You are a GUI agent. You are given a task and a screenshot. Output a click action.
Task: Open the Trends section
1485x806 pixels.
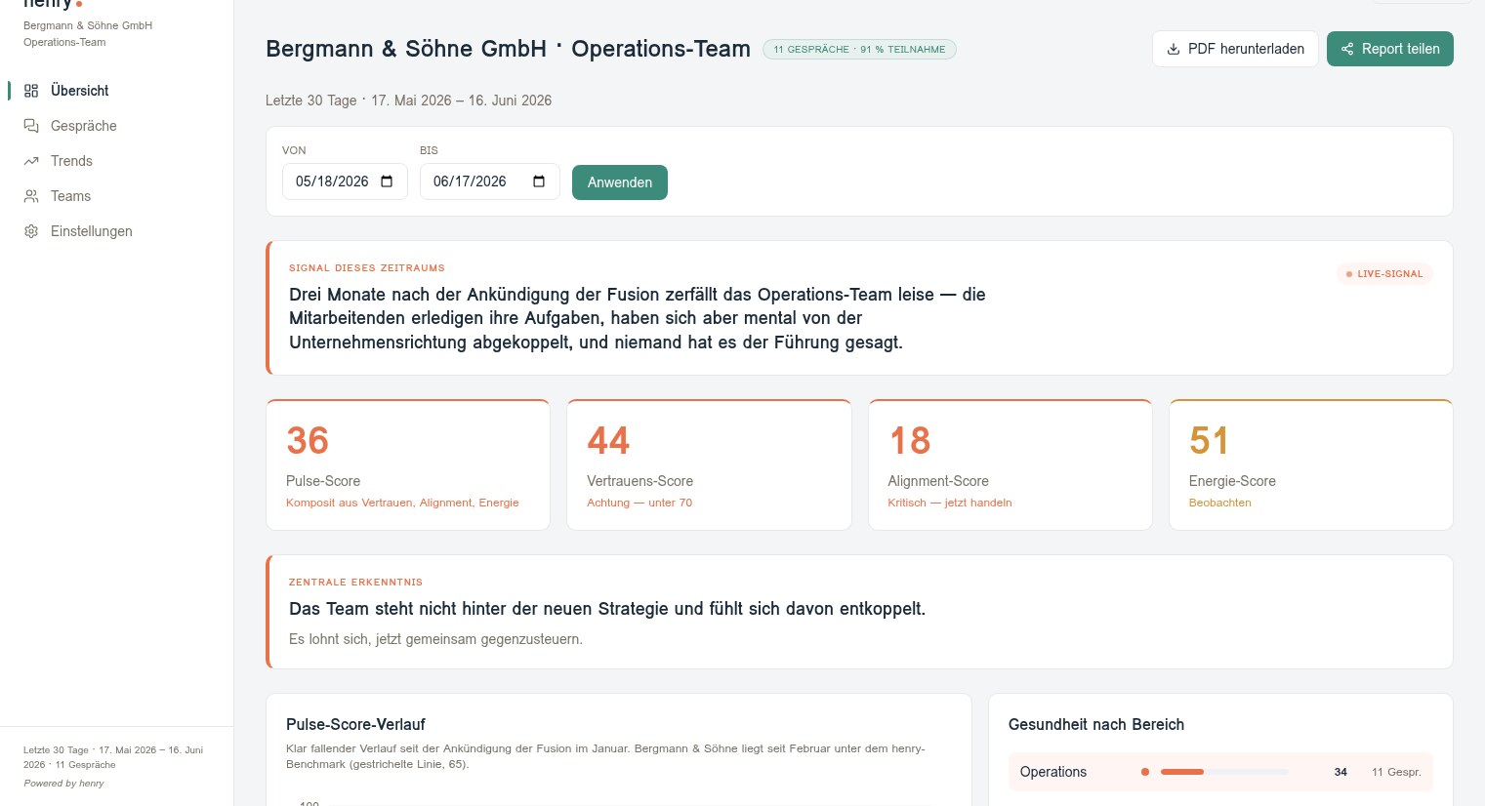coord(116,161)
